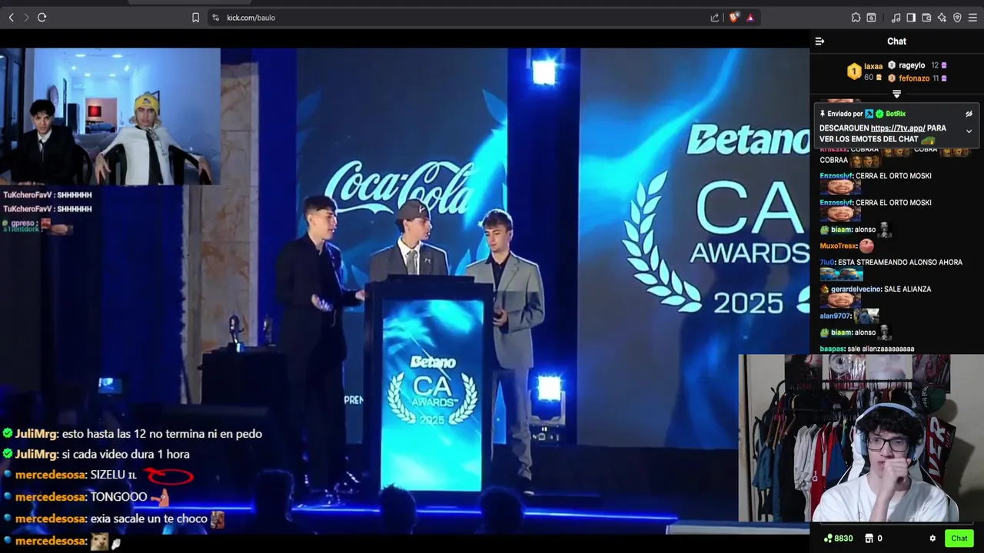This screenshot has width=984, height=553.
Task: Open laxaa top gifter profile
Action: [x=873, y=66]
